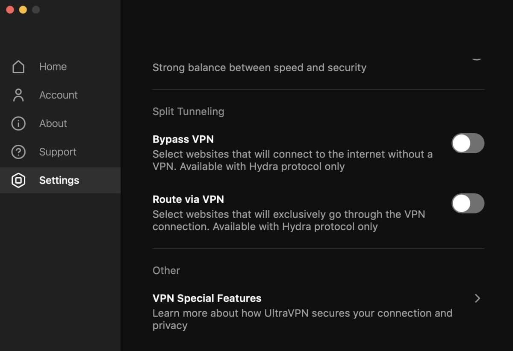
Task: Minimize the window with the yellow button
Action: click(23, 9)
